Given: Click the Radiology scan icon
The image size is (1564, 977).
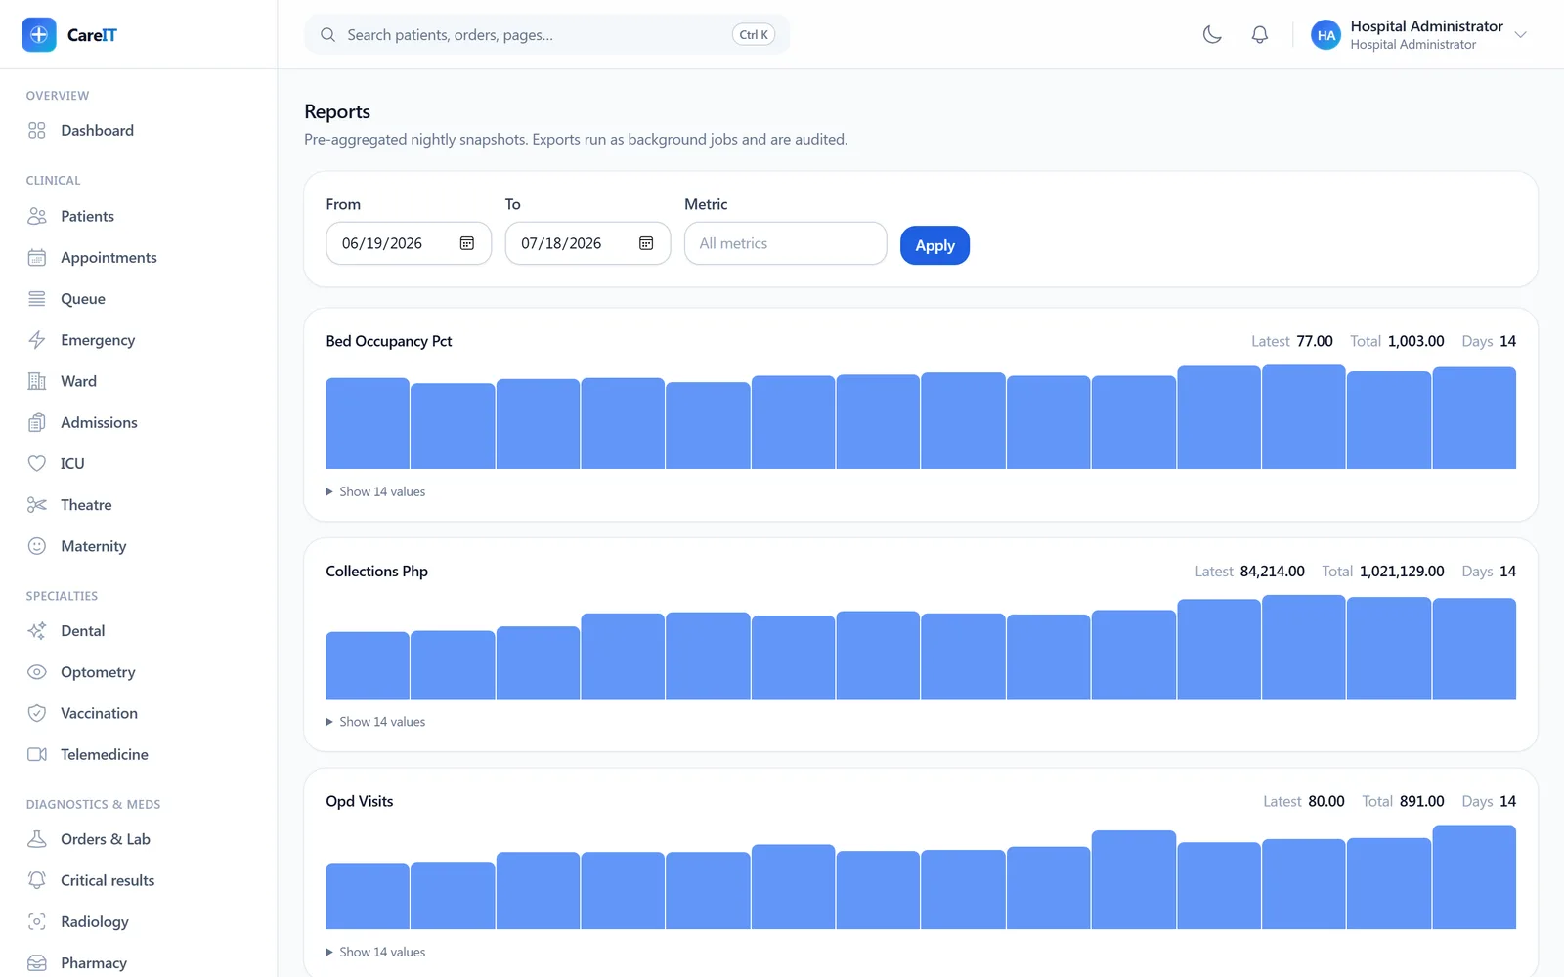Looking at the screenshot, I should pyautogui.click(x=37, y=921).
